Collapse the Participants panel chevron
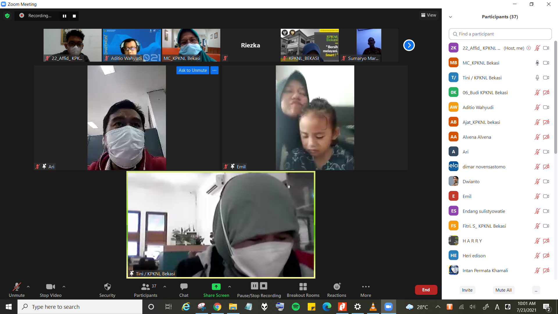 (x=450, y=17)
